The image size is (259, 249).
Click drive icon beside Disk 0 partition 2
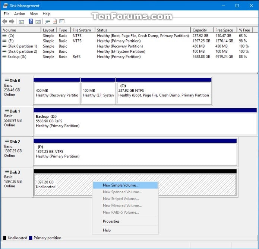(x=4, y=51)
